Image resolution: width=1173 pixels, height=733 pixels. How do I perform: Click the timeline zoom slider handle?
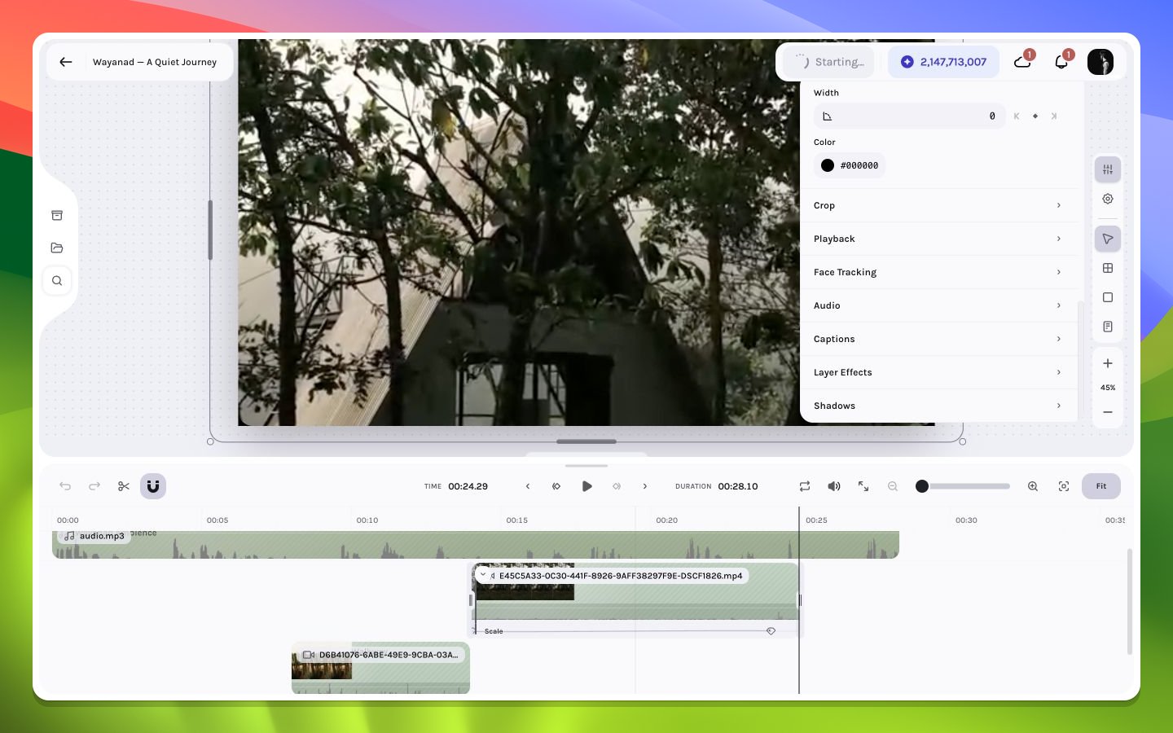pos(922,486)
